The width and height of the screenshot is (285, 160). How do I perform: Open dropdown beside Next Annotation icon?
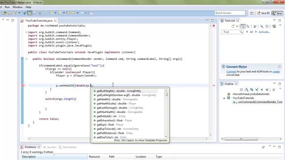pos(55,13)
